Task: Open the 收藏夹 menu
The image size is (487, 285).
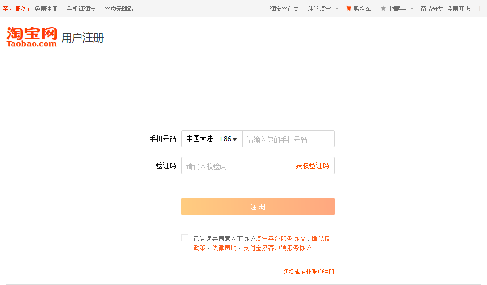Action: (x=396, y=9)
